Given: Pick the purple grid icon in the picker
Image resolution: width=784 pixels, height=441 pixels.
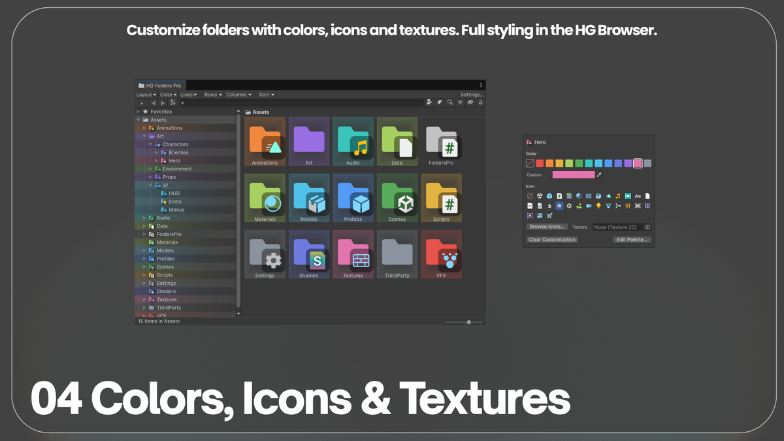Looking at the screenshot, I should pyautogui.click(x=647, y=206).
